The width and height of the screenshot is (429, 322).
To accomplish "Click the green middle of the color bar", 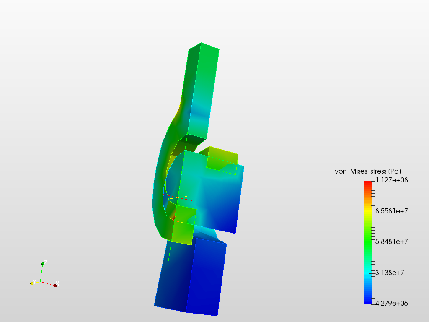I will pos(368,242).
